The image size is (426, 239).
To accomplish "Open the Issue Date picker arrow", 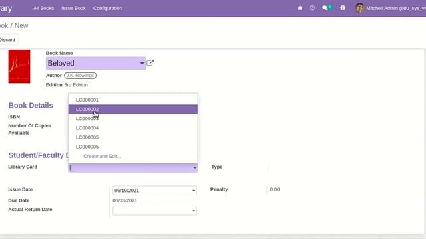I will tap(194, 191).
